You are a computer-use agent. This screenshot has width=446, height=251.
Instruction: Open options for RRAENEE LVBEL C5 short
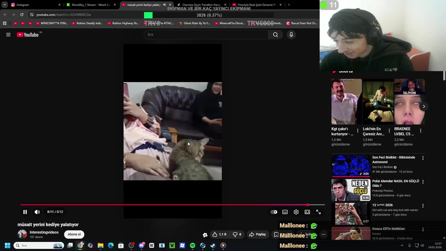(x=421, y=131)
